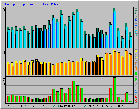Click the Visits legend label
Viewport: 139px width, 109px height.
point(136,54)
